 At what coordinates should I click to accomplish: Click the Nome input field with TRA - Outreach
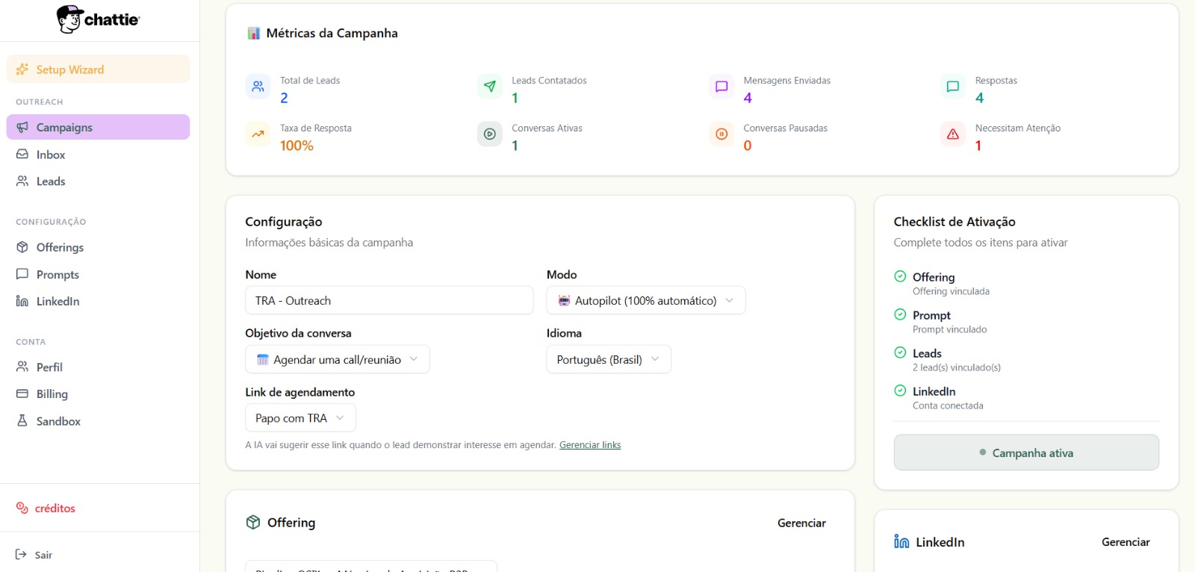[388, 300]
